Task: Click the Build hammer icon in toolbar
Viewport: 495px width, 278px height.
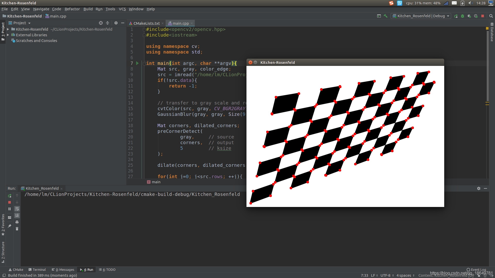Action: [386, 16]
